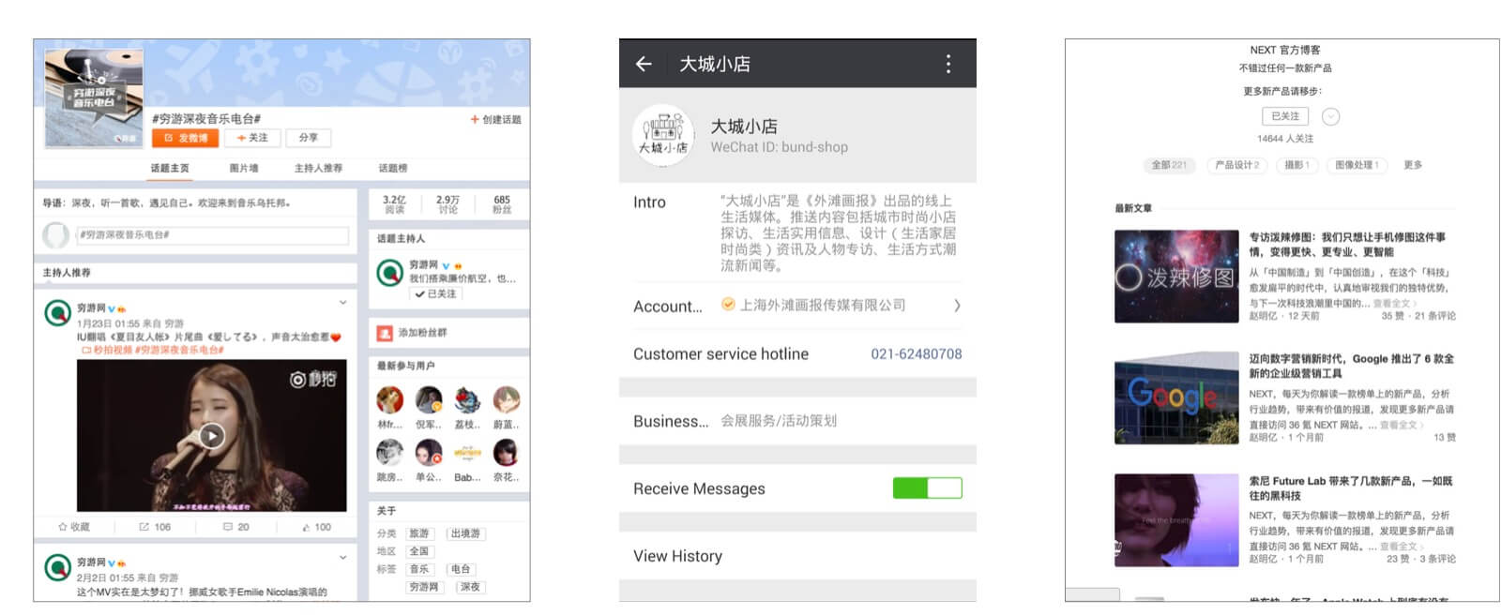This screenshot has width=1501, height=615.
Task: Select the 产品设计 2 category filter
Action: 1237,165
